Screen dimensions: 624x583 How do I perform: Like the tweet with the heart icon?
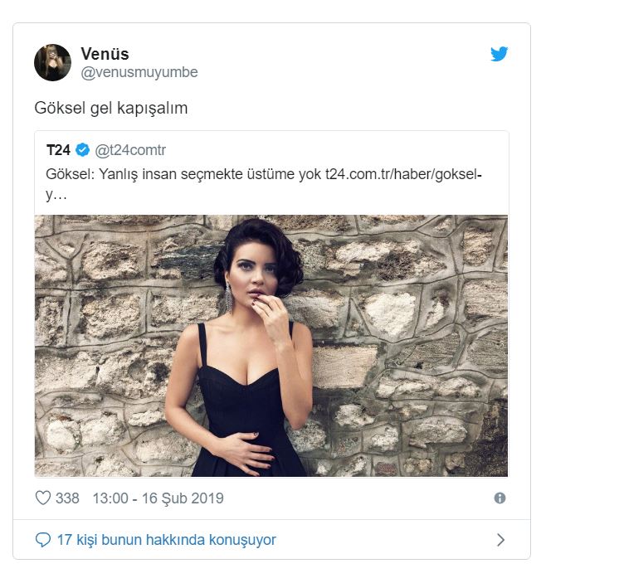coord(43,498)
